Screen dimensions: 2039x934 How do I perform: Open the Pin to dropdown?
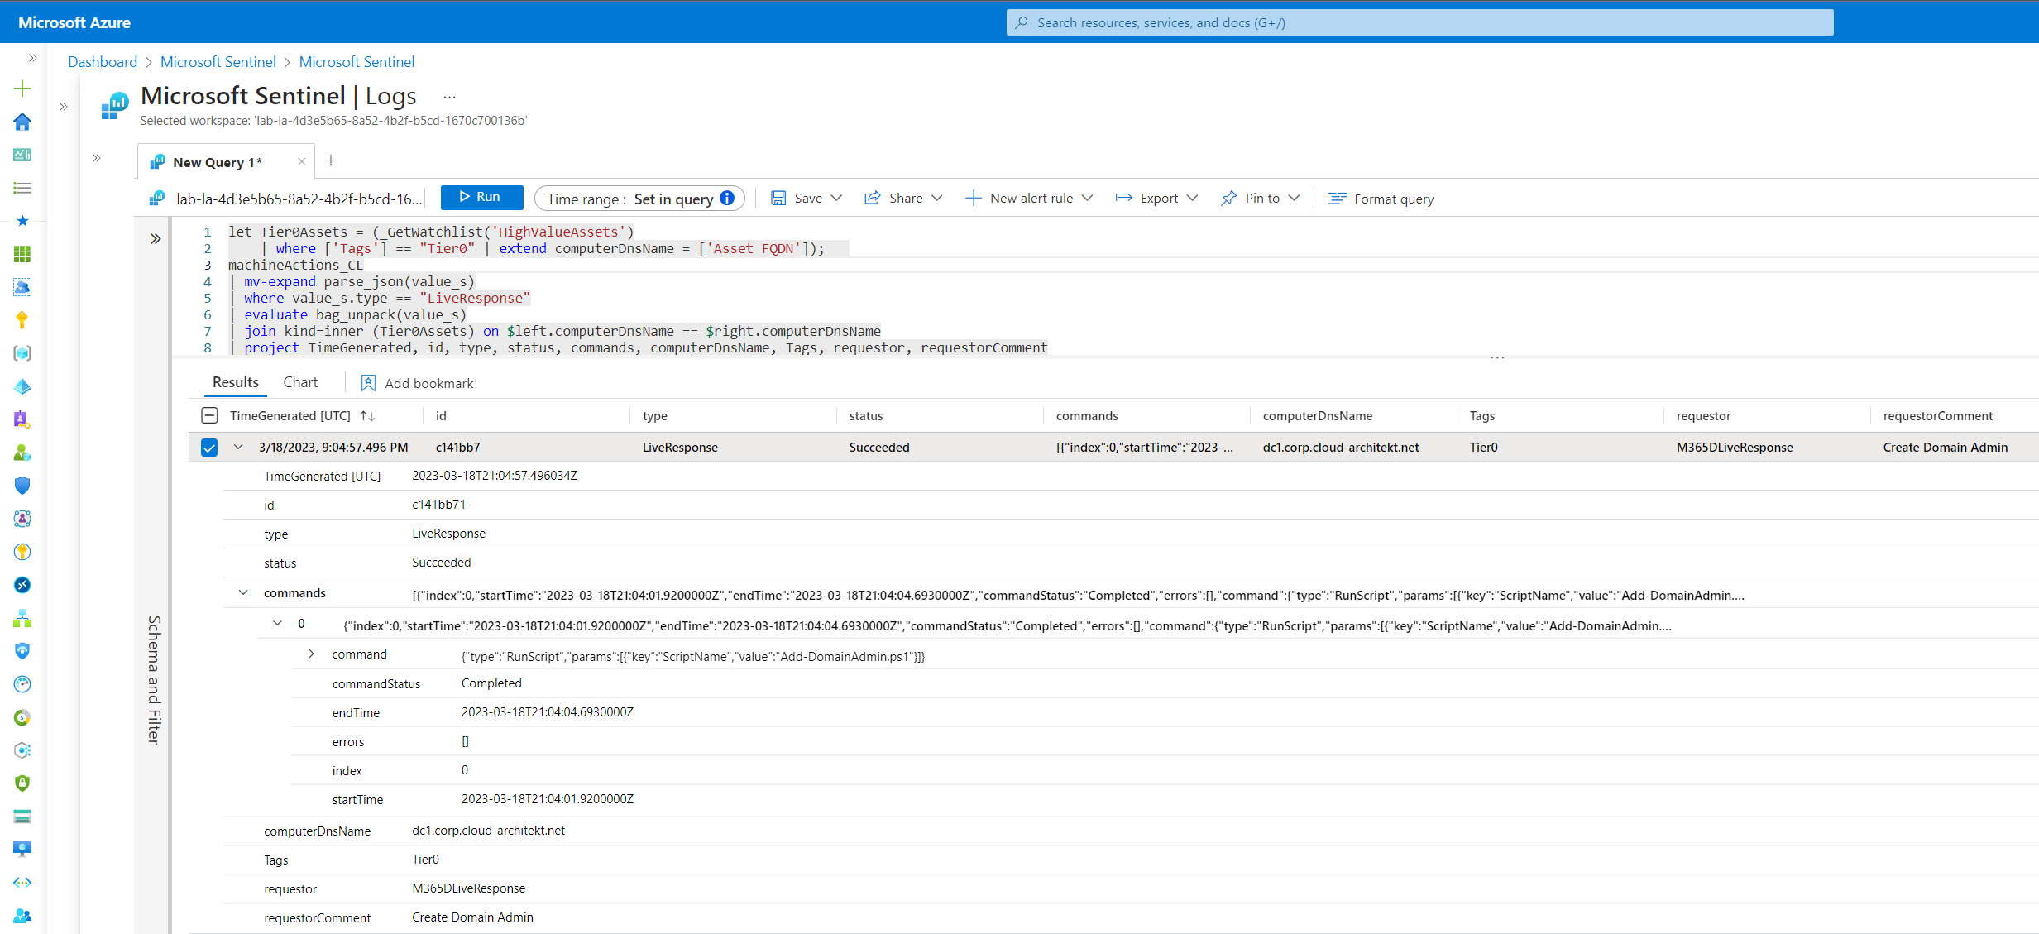click(1261, 199)
